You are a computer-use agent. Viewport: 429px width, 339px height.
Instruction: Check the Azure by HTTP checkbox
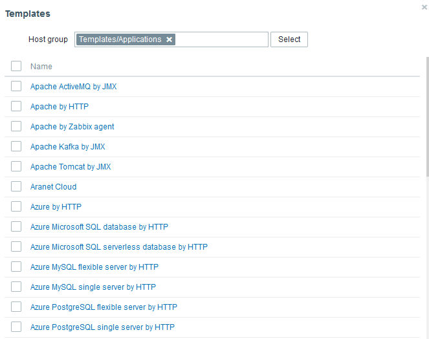[x=16, y=206]
